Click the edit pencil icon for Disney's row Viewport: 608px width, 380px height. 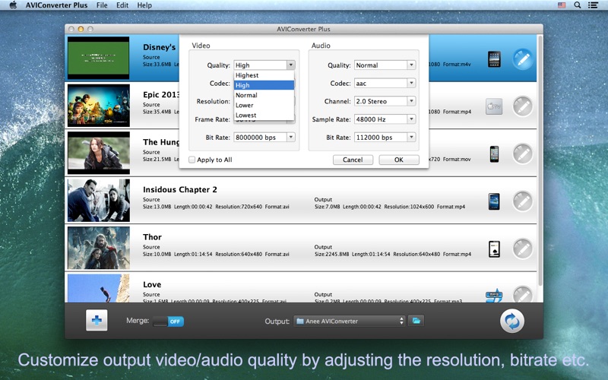523,59
